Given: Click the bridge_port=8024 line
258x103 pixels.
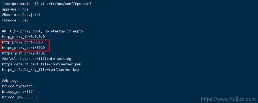Looking at the screenshot, I should [18, 92].
